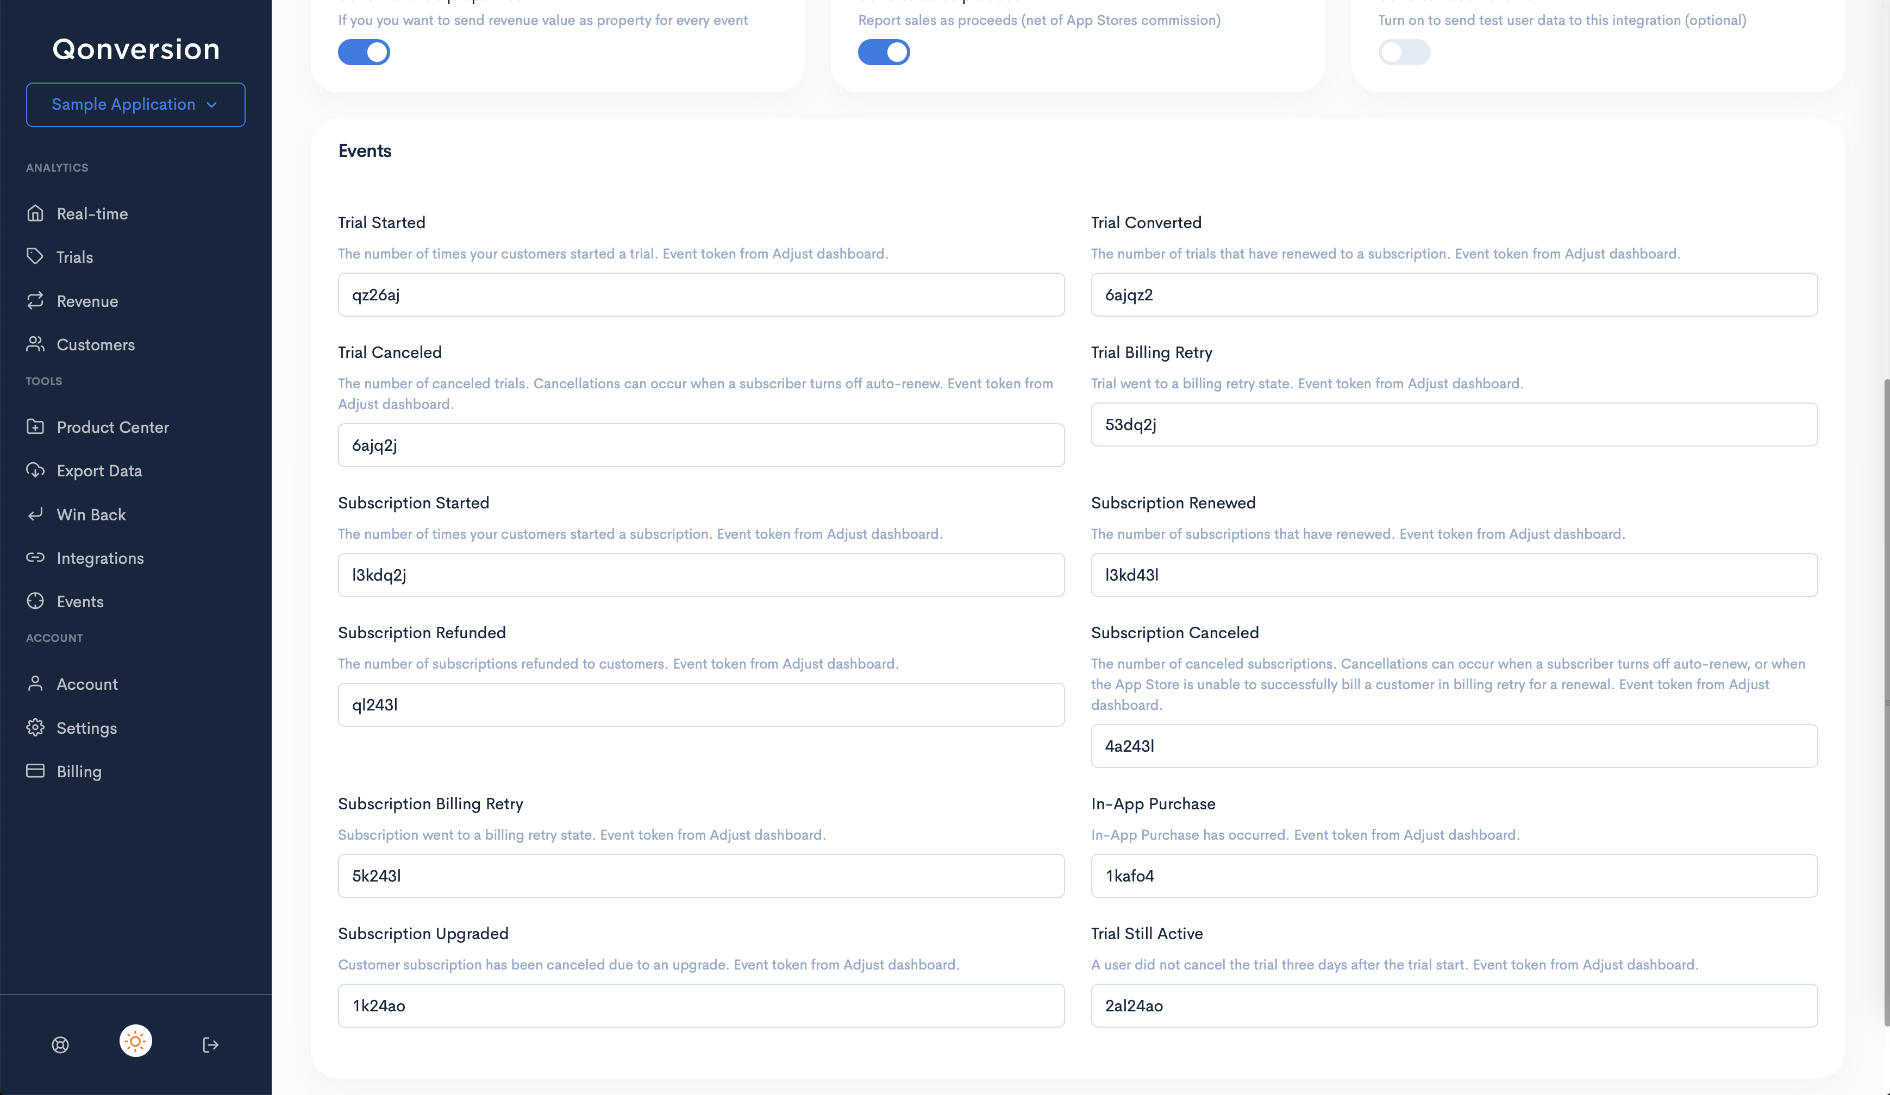Viewport: 1890px width, 1095px height.
Task: Click the Real-time home icon
Action: click(x=35, y=213)
